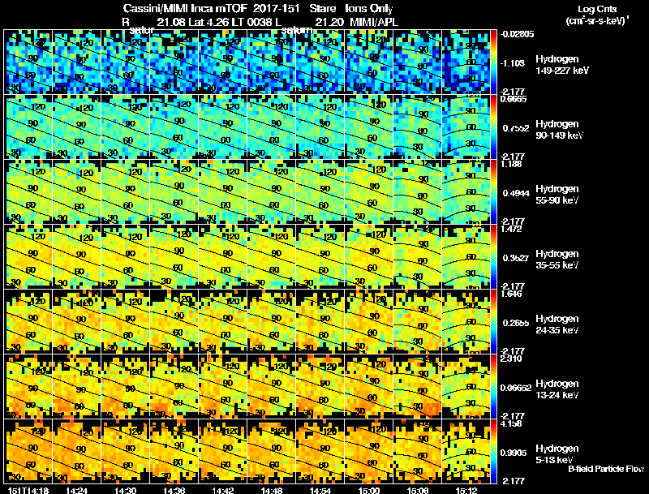Click the '14:30' time axis label
Viewport: 649px width, 494px height.
[125, 490]
